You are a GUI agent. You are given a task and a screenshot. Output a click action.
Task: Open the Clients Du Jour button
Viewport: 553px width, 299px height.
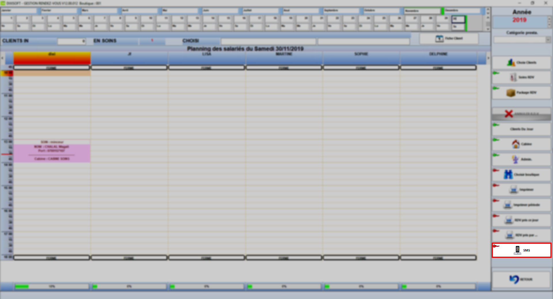tap(521, 129)
